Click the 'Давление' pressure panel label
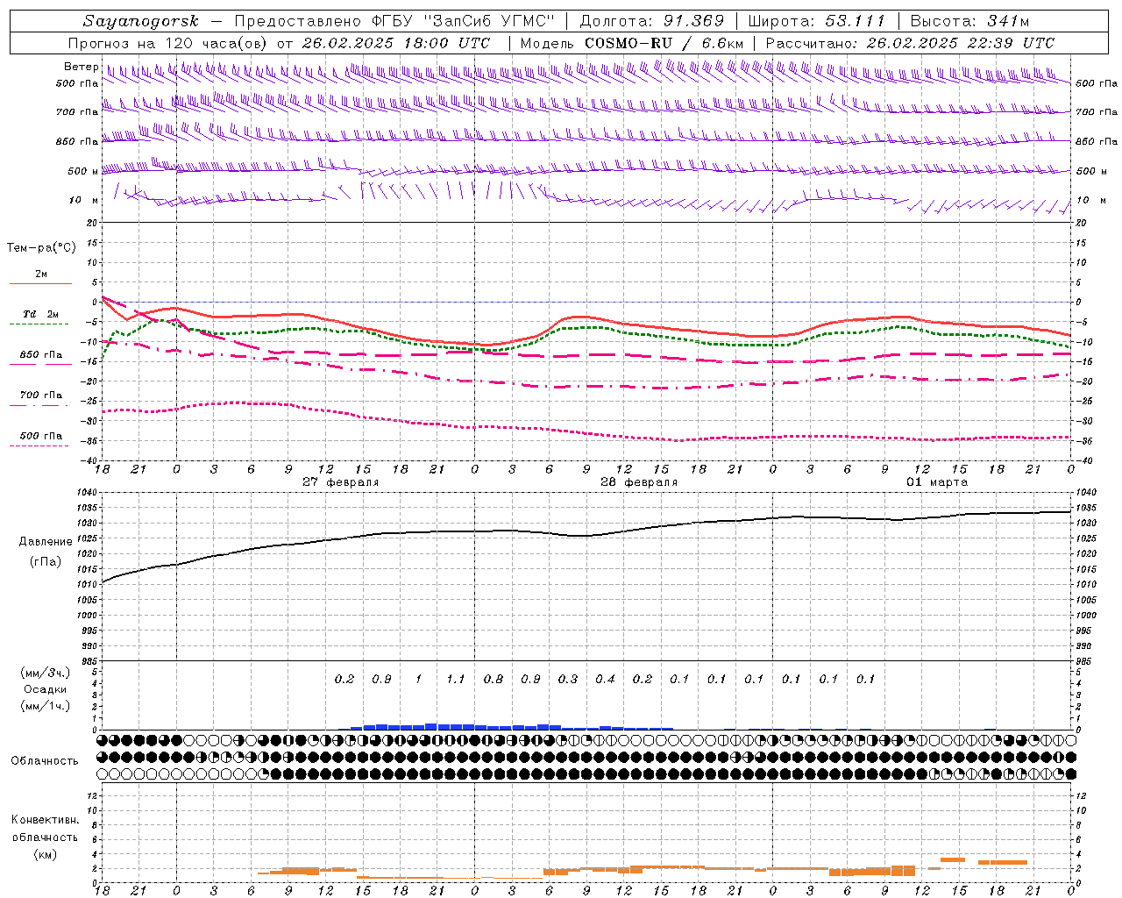Image resolution: width=1122 pixels, height=898 pixels. click(x=46, y=541)
